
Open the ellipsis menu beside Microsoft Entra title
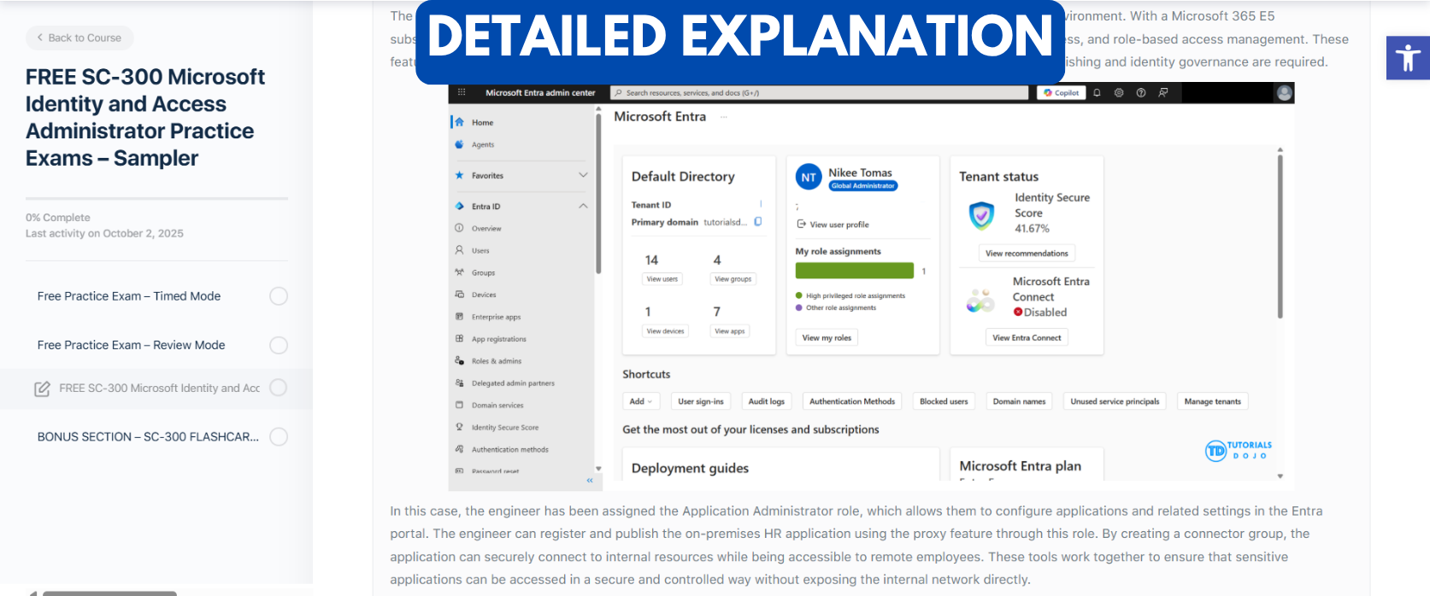723,117
